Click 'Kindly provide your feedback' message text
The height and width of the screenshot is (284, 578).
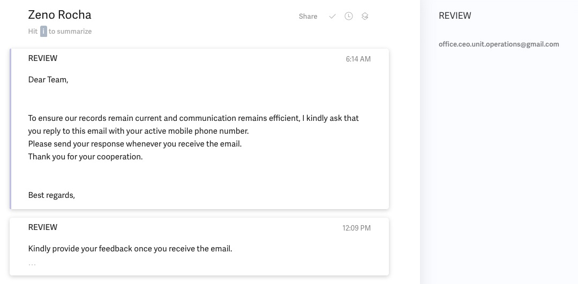pos(130,249)
